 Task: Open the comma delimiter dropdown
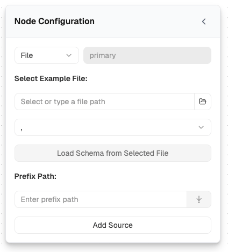[x=113, y=127]
